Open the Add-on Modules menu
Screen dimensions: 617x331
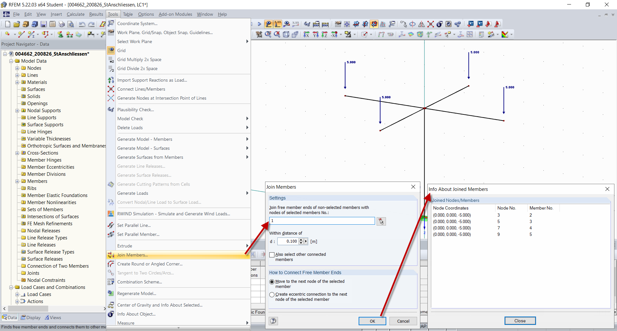175,14
